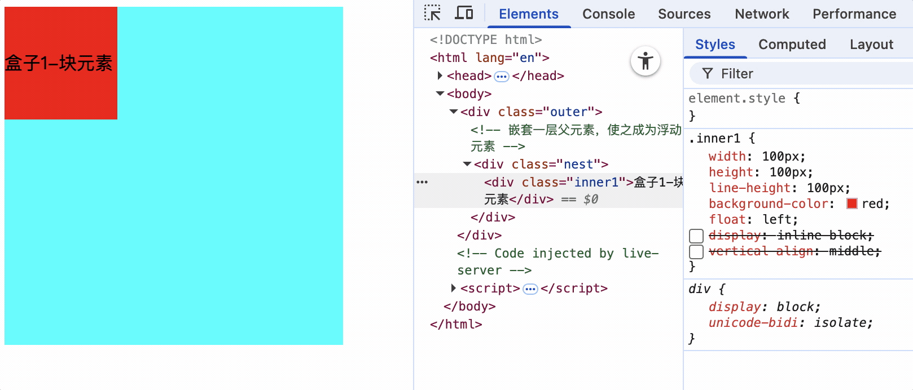This screenshot has height=390, width=913.
Task: Collapse the body element node
Action: [440, 94]
